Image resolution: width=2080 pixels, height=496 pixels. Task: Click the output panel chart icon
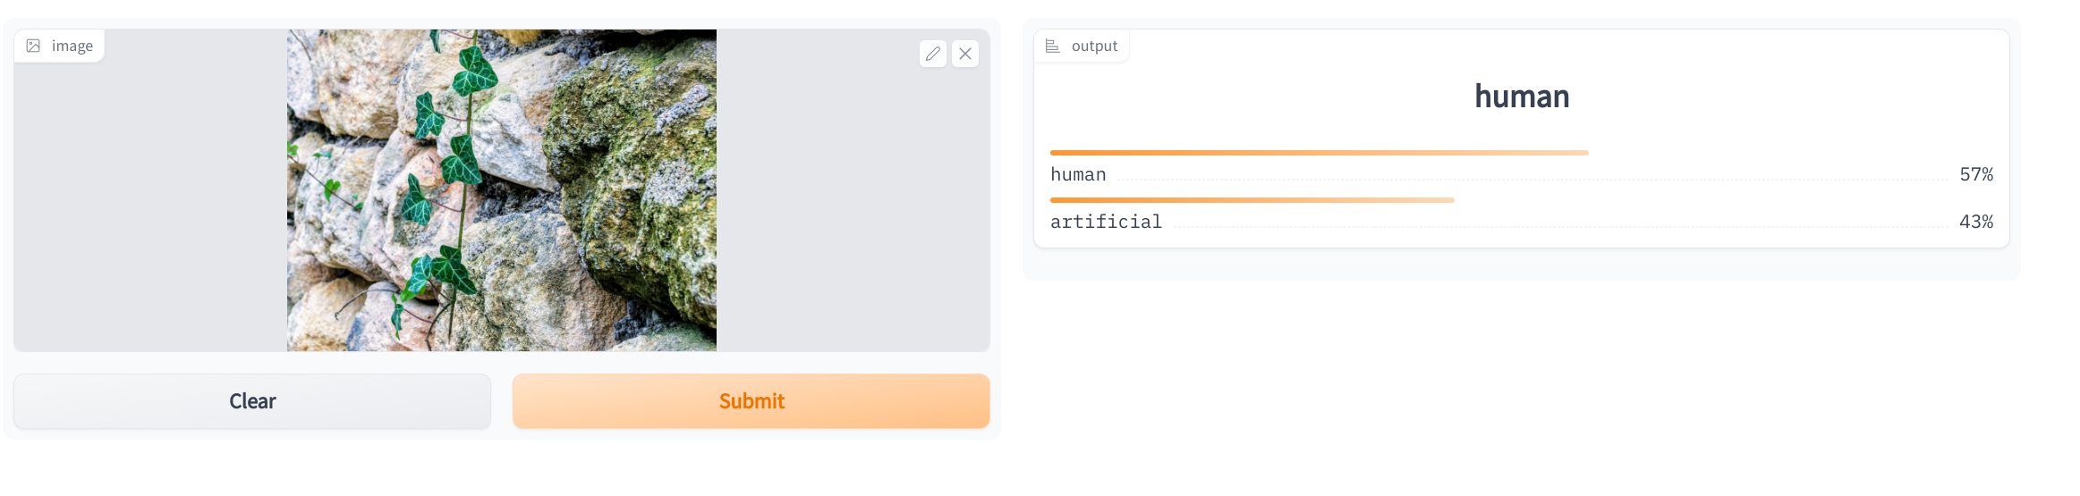point(1053,46)
